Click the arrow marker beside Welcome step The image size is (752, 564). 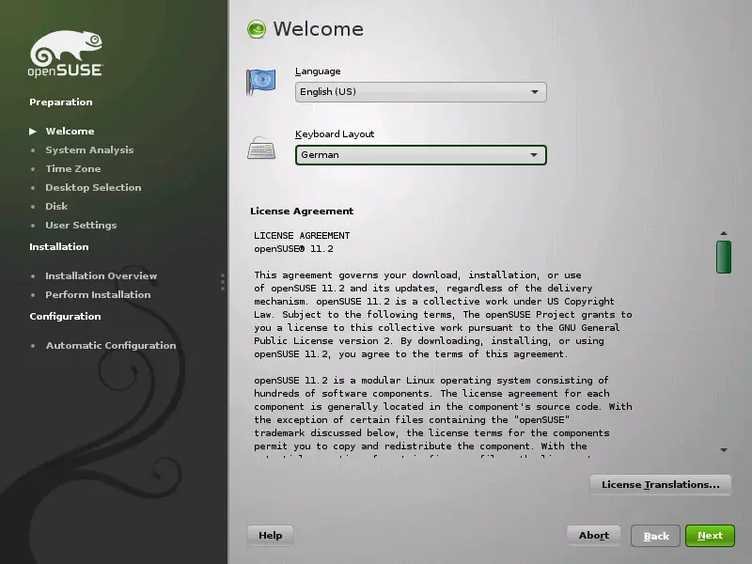coord(33,132)
